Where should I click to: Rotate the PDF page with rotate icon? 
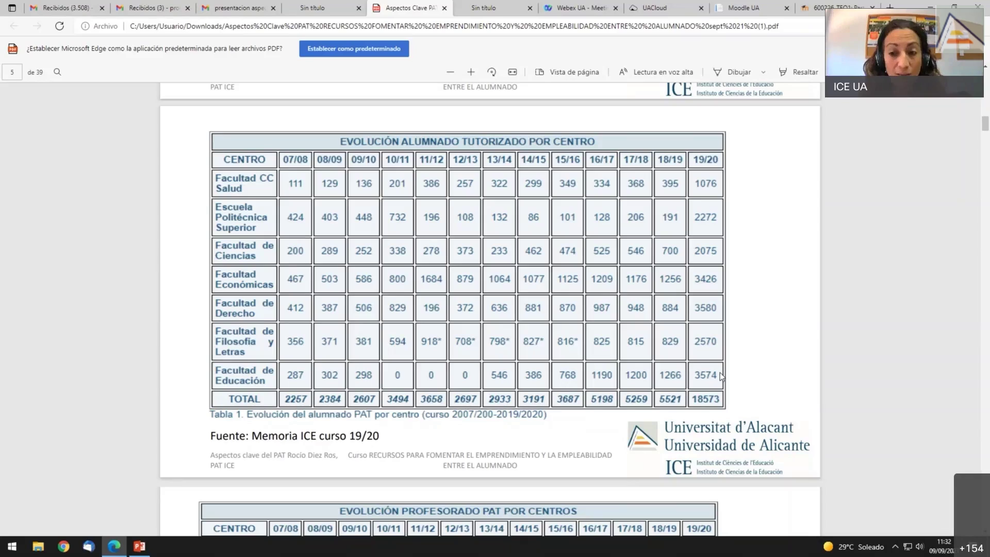pos(491,72)
